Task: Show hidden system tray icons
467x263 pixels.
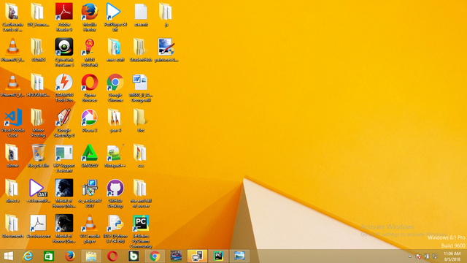Action: [x=410, y=256]
